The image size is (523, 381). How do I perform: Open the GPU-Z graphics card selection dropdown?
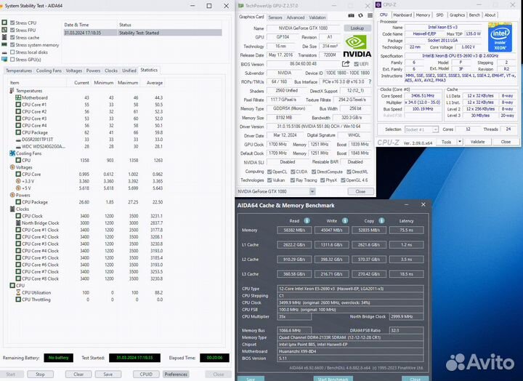click(312, 191)
